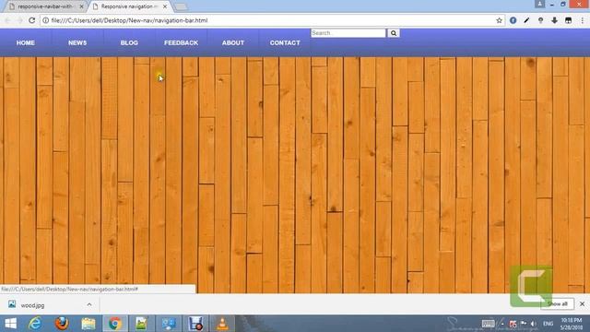Open the BLOG navigation link
This screenshot has width=590, height=332.
pos(129,43)
